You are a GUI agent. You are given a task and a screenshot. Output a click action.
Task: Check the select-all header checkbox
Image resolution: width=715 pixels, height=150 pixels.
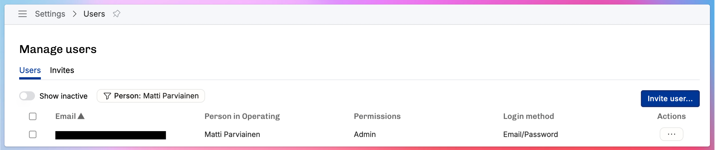[x=33, y=116]
